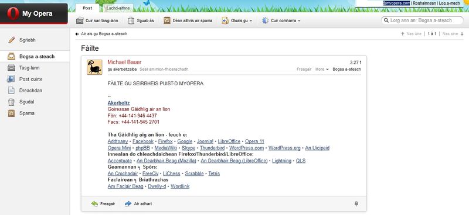Expand the Cuir comharra dropdown
This screenshot has height=215, width=469.
tap(281, 20)
